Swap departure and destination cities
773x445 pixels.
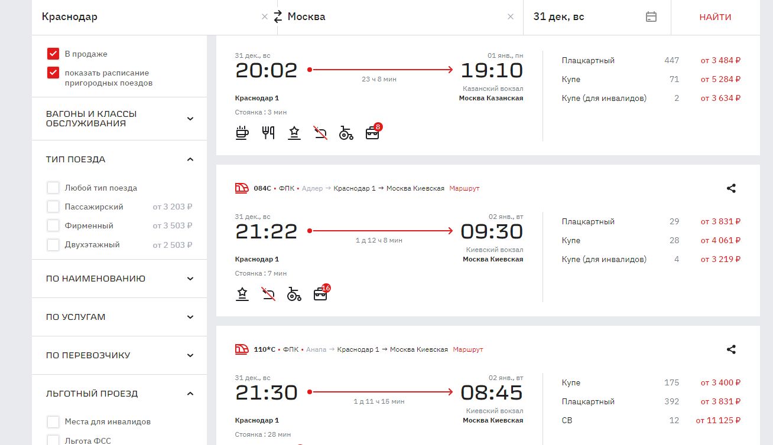click(x=278, y=17)
